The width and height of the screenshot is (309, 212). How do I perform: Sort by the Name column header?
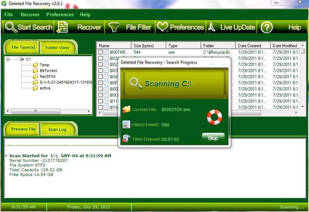point(114,45)
